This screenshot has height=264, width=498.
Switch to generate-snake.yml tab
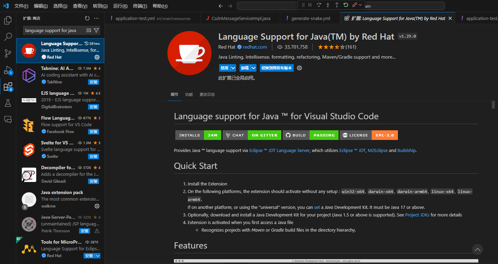310,19
